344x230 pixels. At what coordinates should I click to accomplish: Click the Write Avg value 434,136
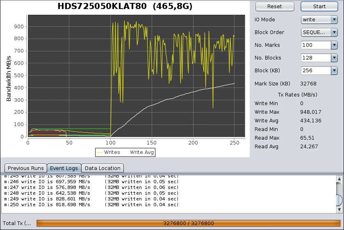311,121
